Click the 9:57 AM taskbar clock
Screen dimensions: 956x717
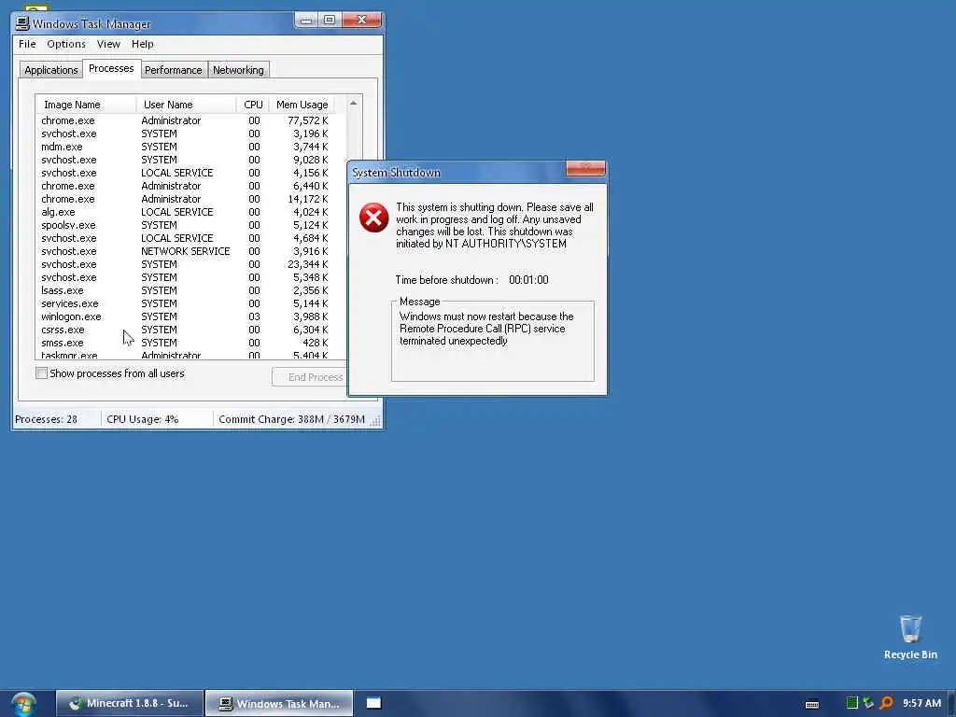[921, 703]
